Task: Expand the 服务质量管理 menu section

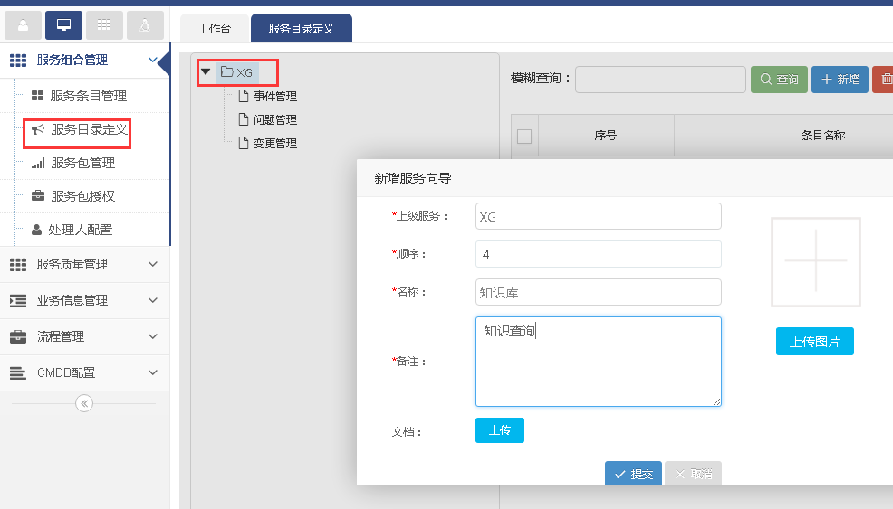Action: point(84,264)
